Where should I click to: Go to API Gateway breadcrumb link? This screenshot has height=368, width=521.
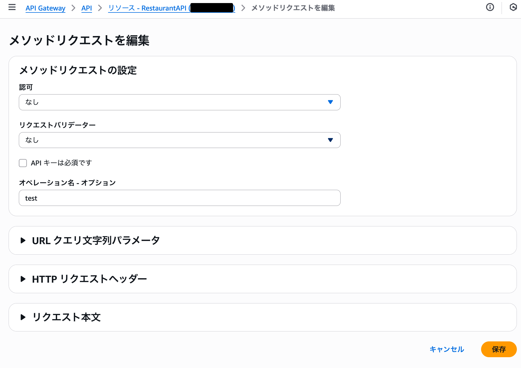tap(45, 8)
